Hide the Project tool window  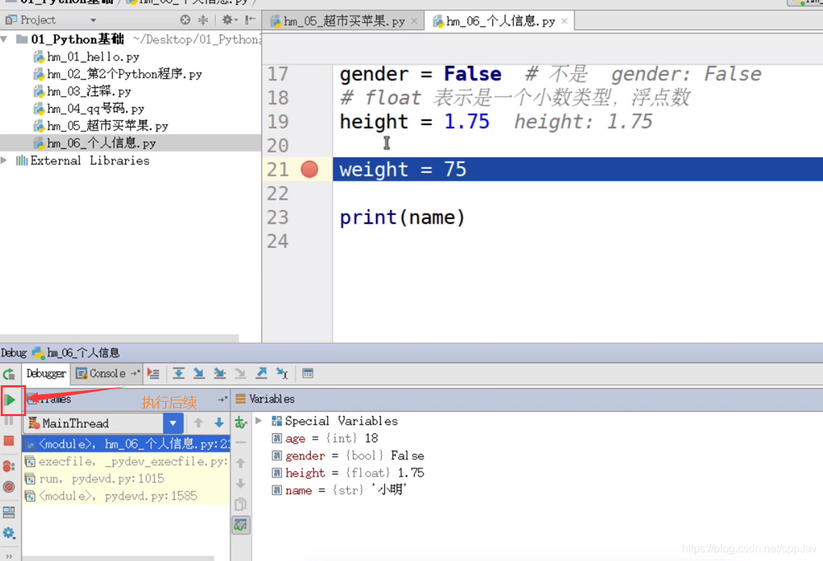[x=250, y=20]
